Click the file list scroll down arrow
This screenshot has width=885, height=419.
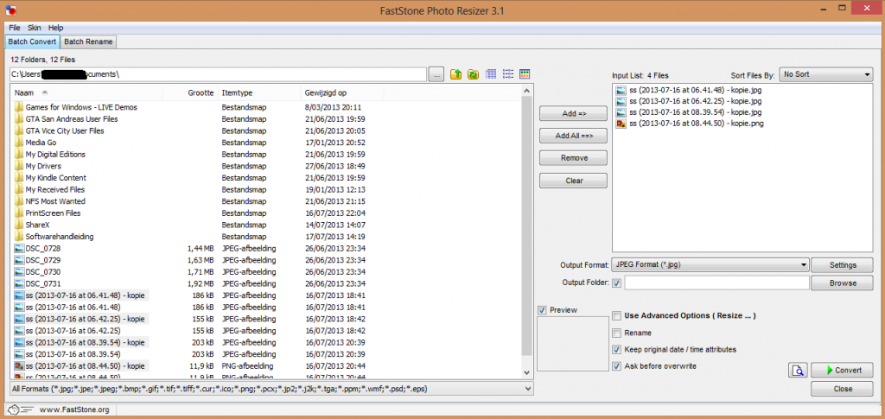(527, 373)
